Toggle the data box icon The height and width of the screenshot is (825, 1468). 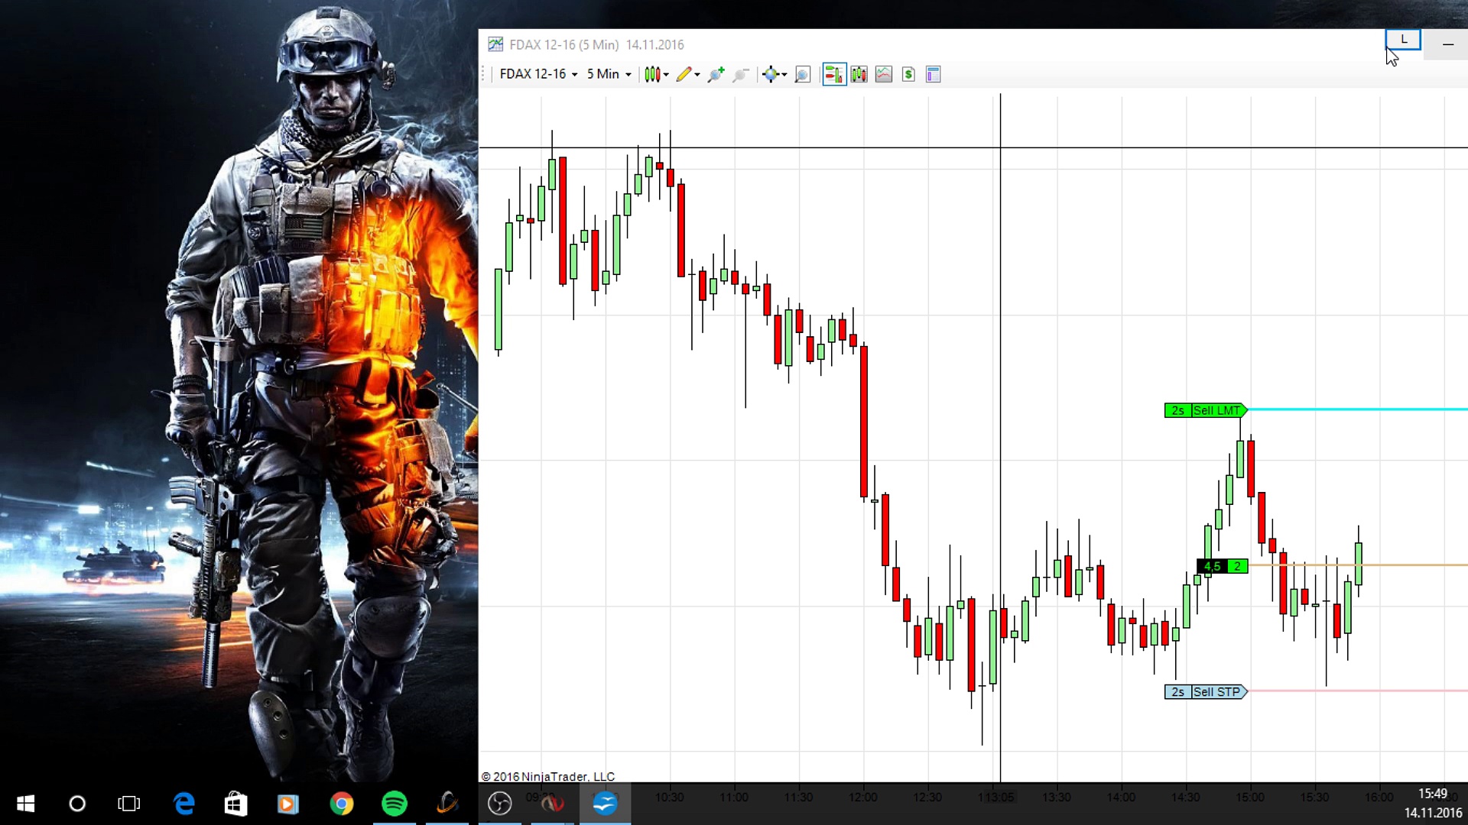[933, 74]
